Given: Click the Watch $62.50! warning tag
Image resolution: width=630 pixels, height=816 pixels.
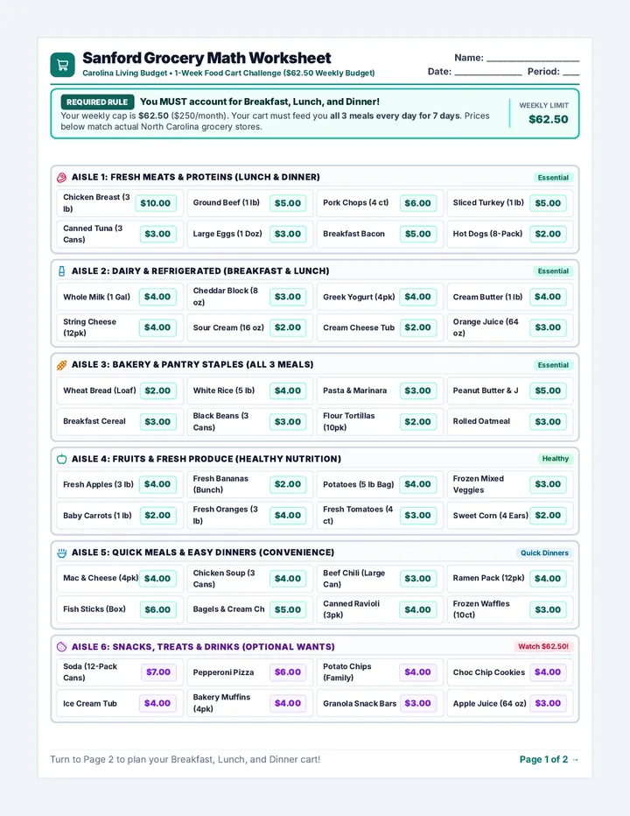Looking at the screenshot, I should tap(543, 646).
